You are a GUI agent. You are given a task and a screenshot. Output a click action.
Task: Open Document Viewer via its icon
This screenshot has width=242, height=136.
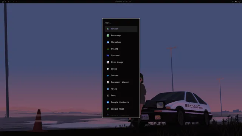pos(108,82)
